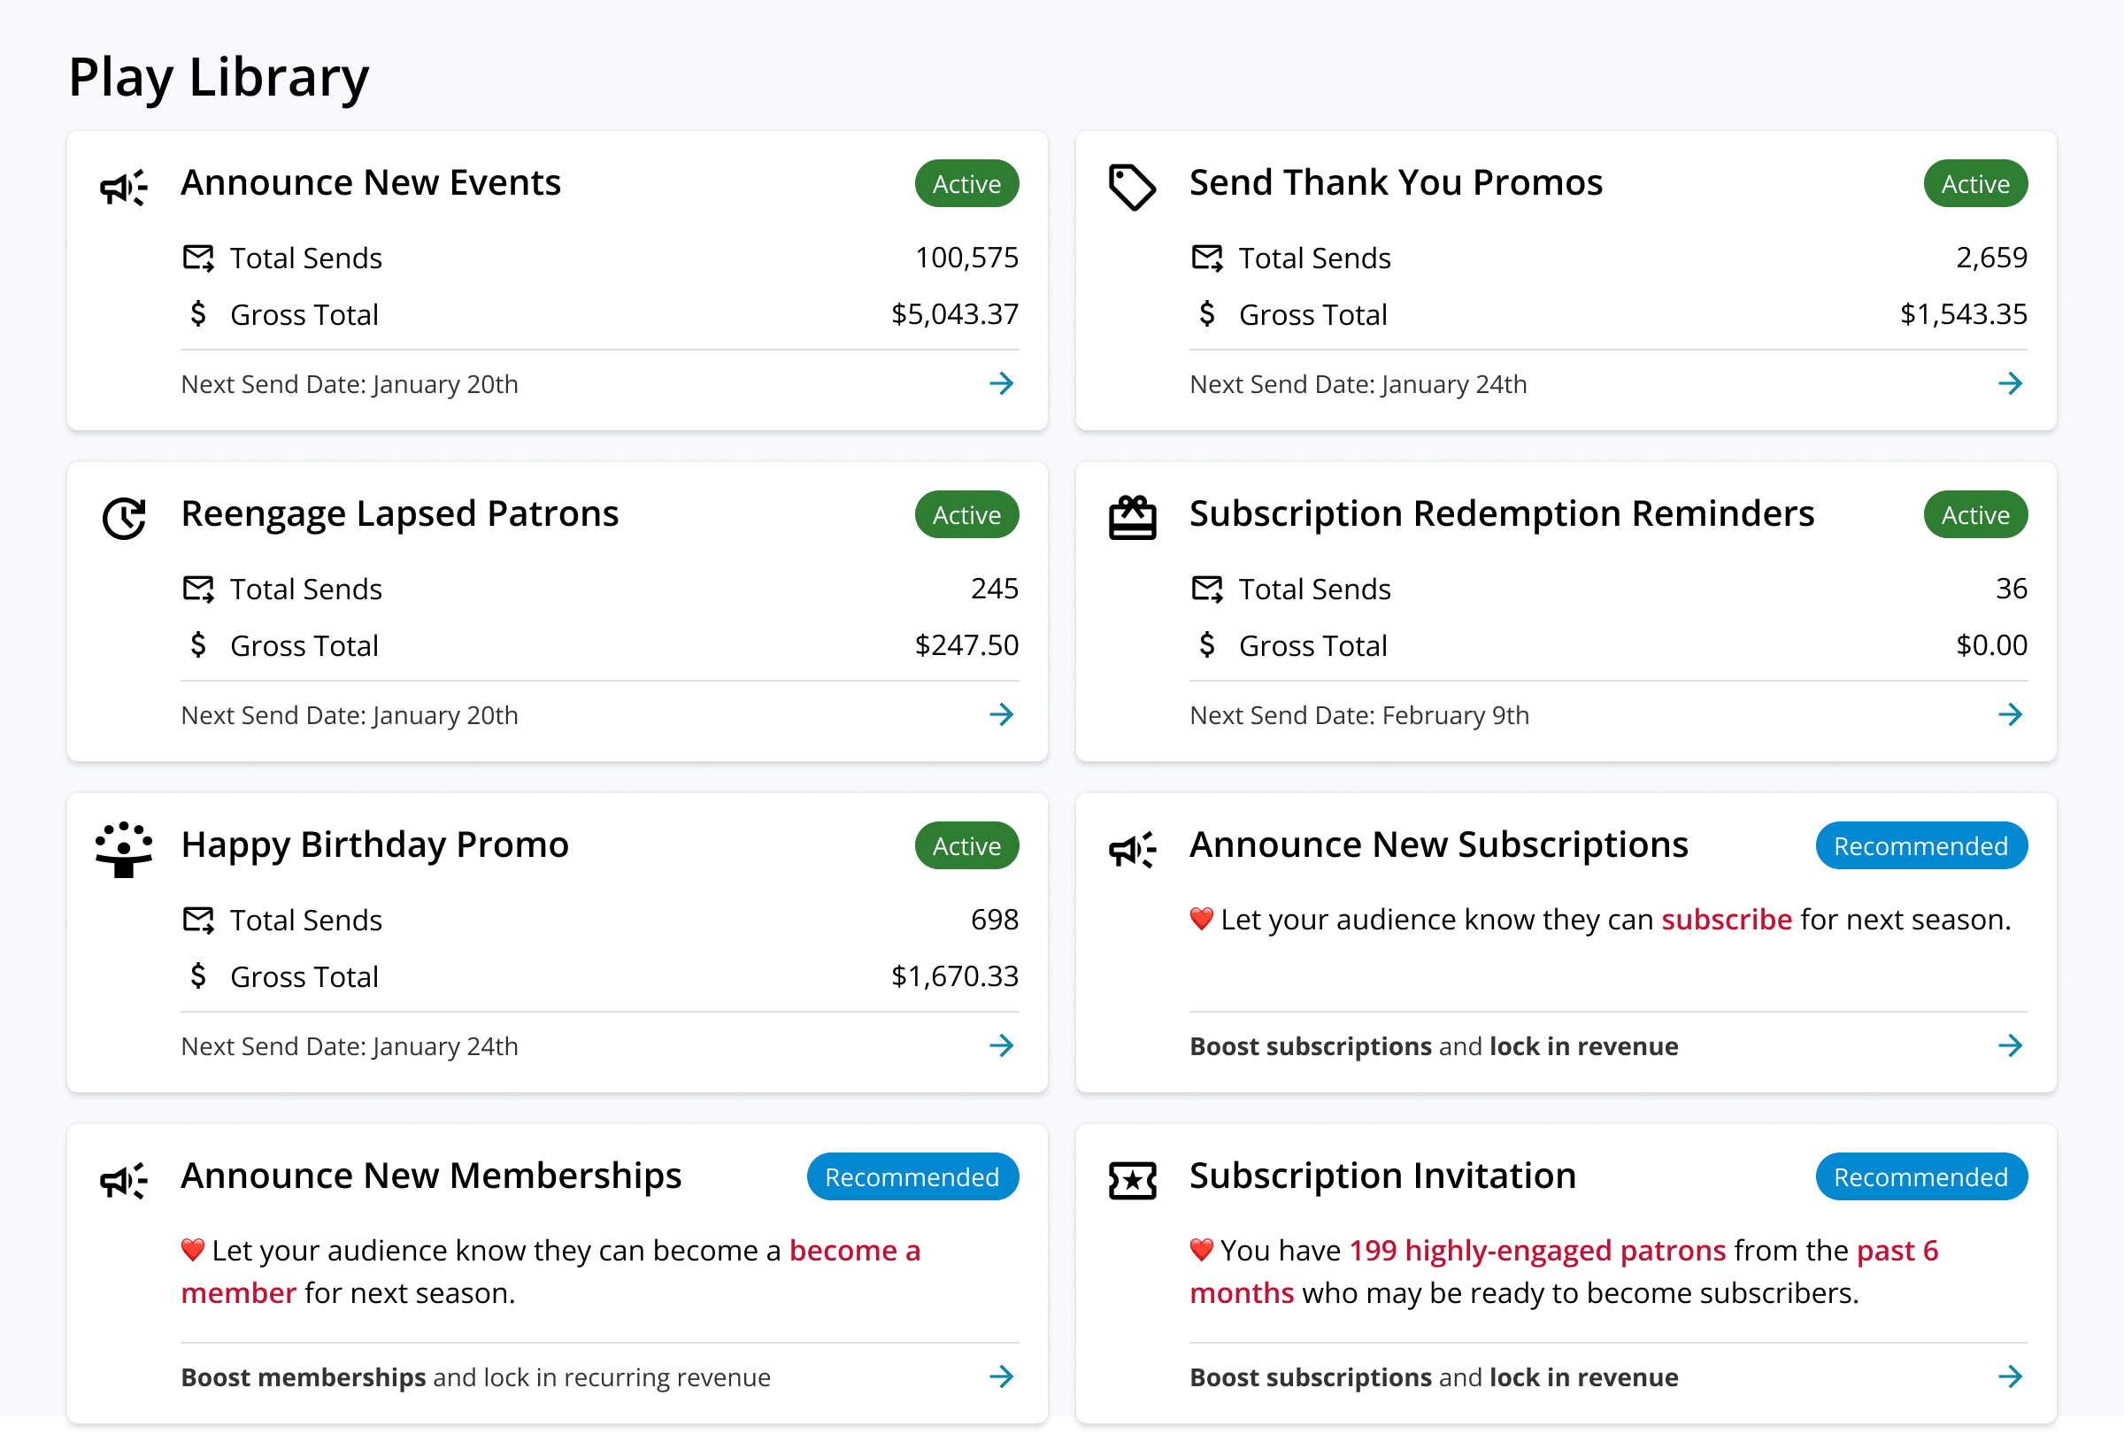This screenshot has width=2124, height=1434.
Task: Click the '199 highly-engaged patrons' text
Action: (1537, 1249)
